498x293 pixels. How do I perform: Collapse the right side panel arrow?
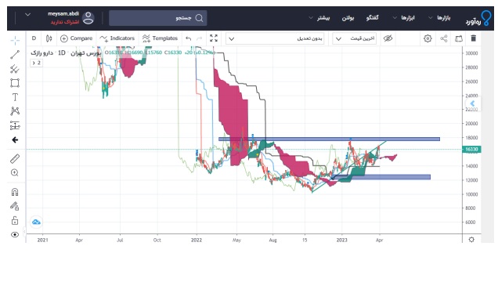(473, 103)
